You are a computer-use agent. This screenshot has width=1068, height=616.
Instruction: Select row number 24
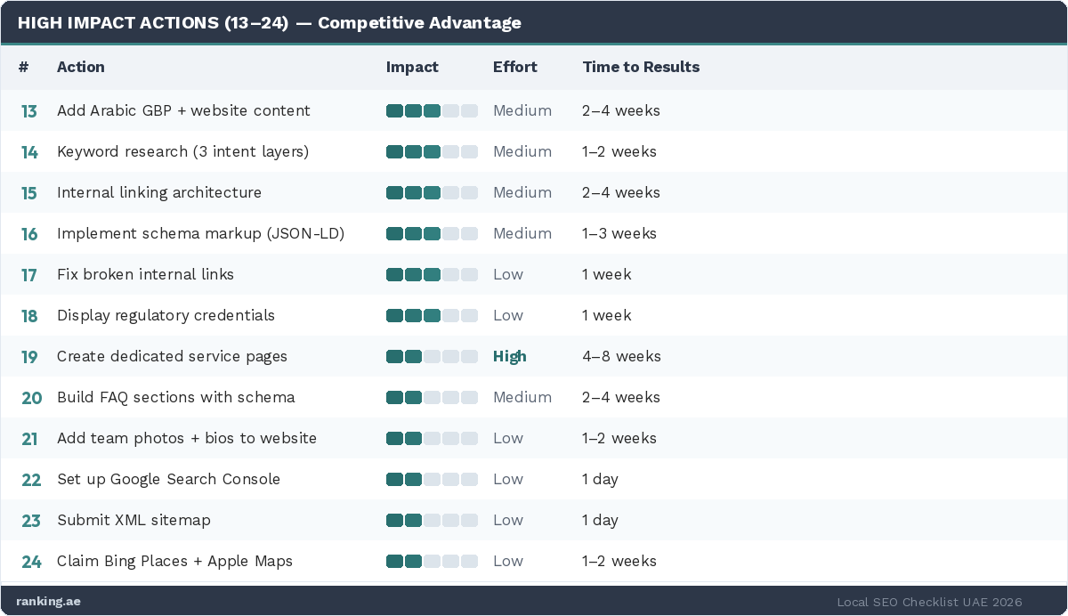click(x=31, y=562)
